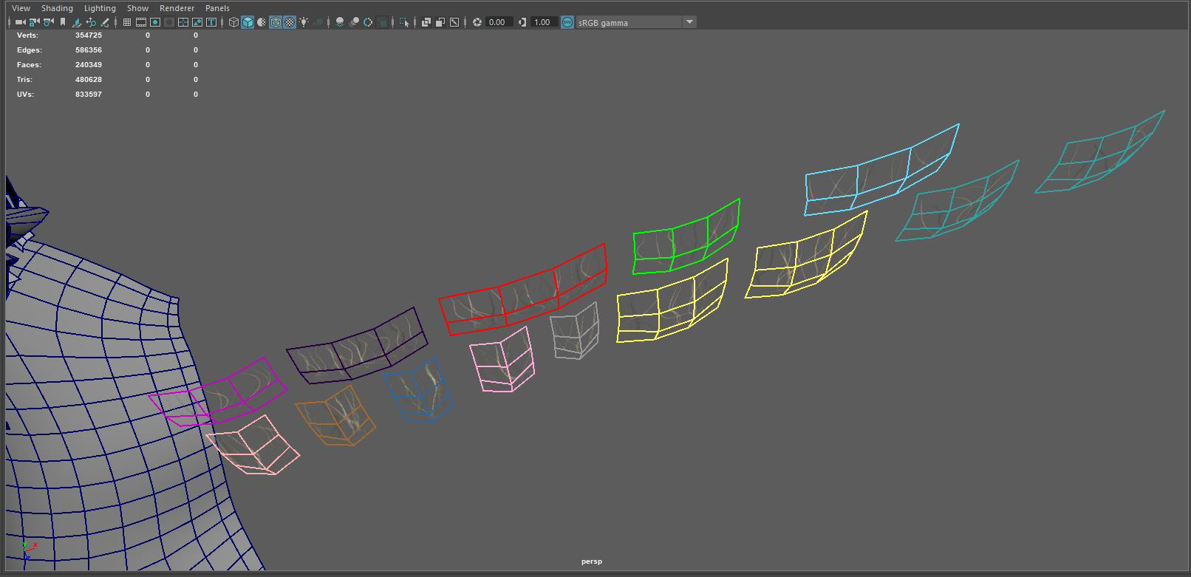Select Wireframe display mode icon
The image size is (1191, 577).
pyautogui.click(x=233, y=22)
